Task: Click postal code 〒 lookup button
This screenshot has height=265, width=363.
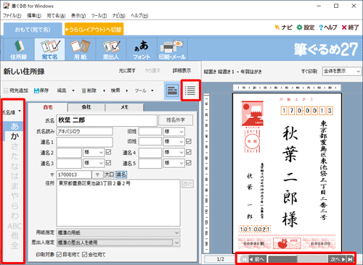Action: pos(97,174)
